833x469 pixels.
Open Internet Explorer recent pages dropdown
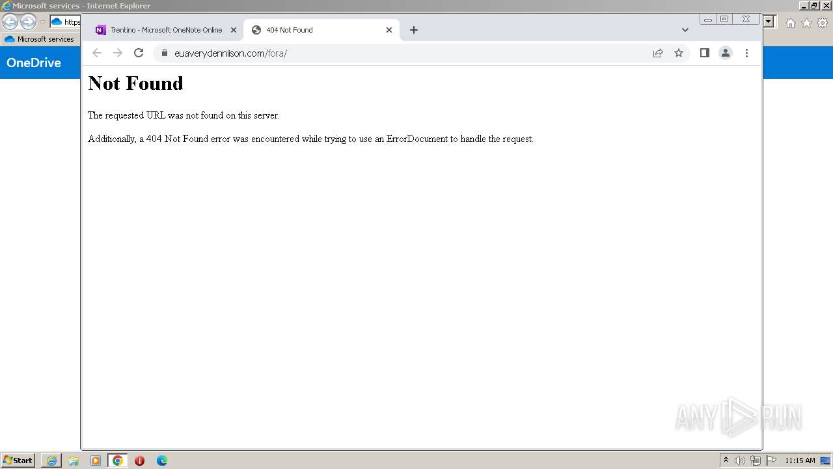pyautogui.click(x=42, y=21)
